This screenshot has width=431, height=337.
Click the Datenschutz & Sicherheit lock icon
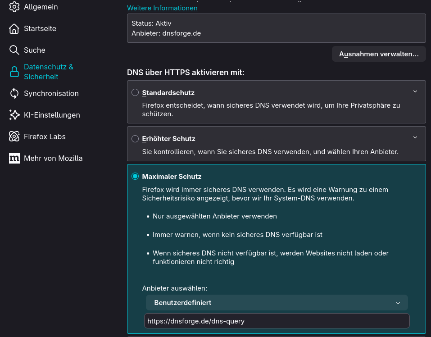point(14,72)
